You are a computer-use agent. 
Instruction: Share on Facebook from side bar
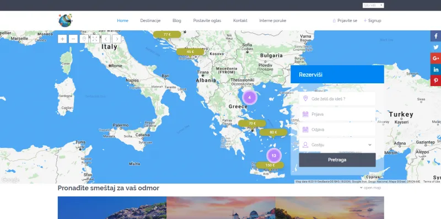click(435, 36)
